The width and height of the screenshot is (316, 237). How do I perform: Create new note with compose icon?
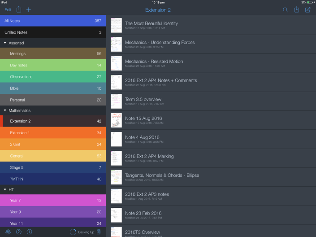307,10
